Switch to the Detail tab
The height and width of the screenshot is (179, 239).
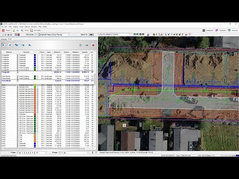point(10,39)
